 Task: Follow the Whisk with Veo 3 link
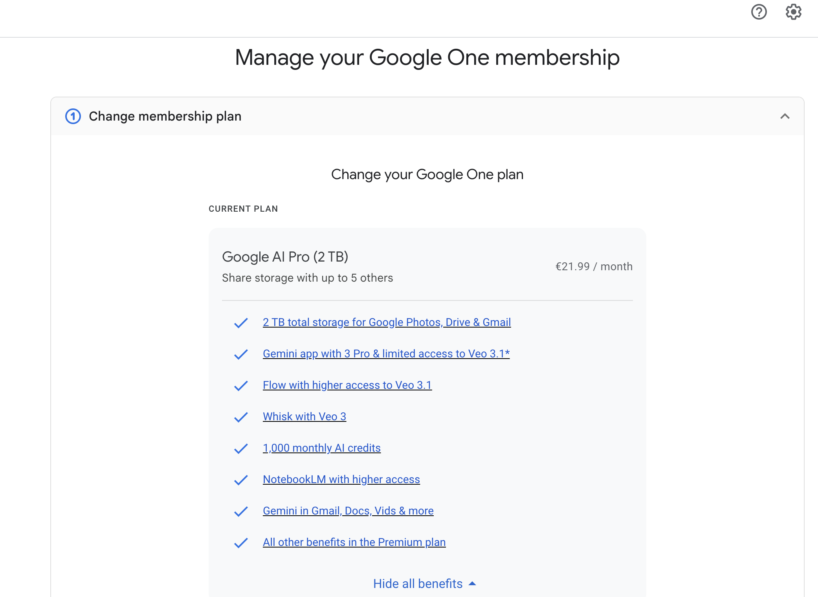click(x=304, y=417)
